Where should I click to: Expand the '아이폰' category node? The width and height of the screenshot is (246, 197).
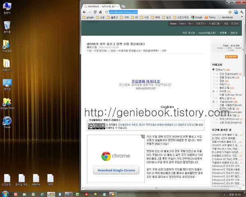point(213,91)
